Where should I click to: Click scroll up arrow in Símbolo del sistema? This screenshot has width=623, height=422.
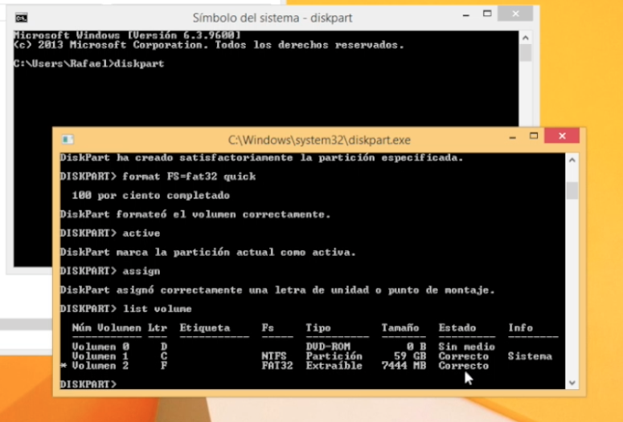[525, 36]
